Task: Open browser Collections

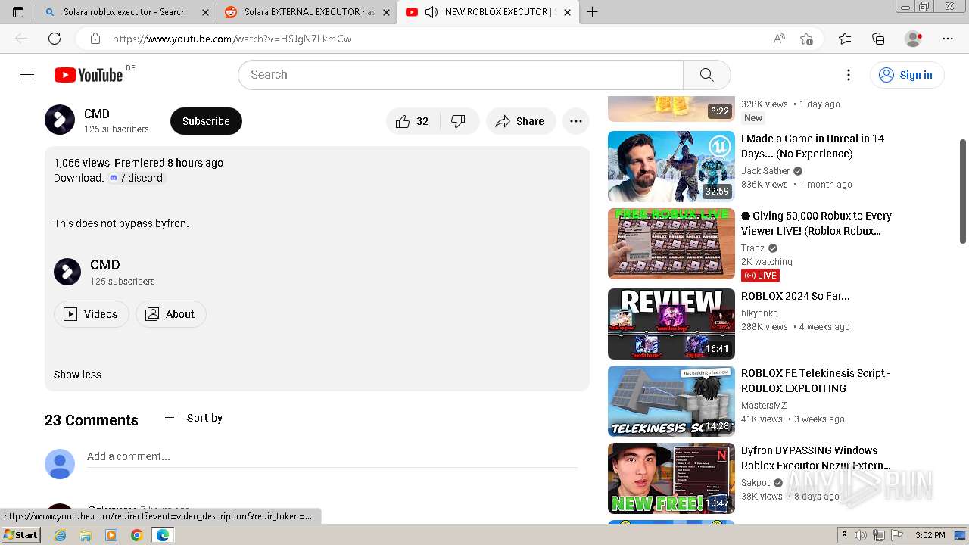Action: [878, 39]
